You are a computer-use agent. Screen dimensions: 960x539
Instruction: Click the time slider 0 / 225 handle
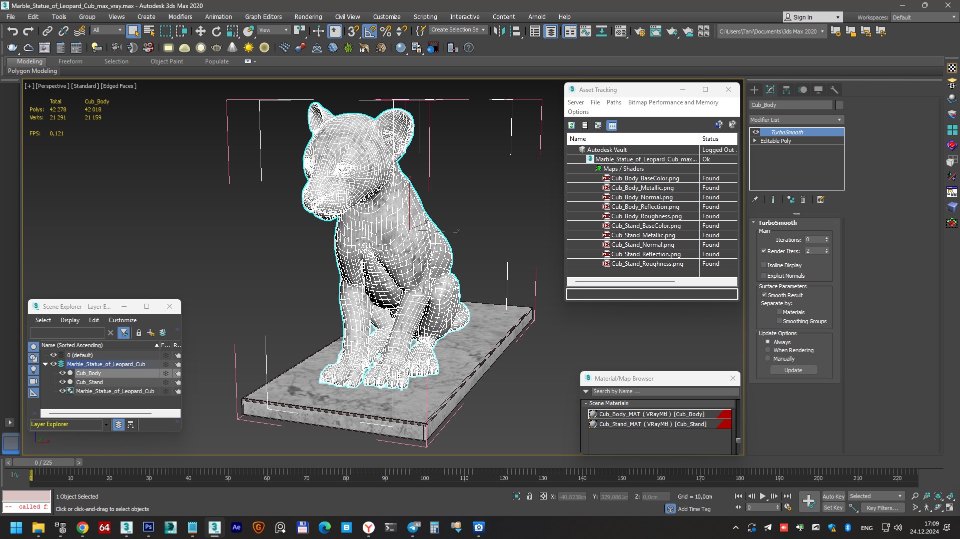[x=44, y=463]
